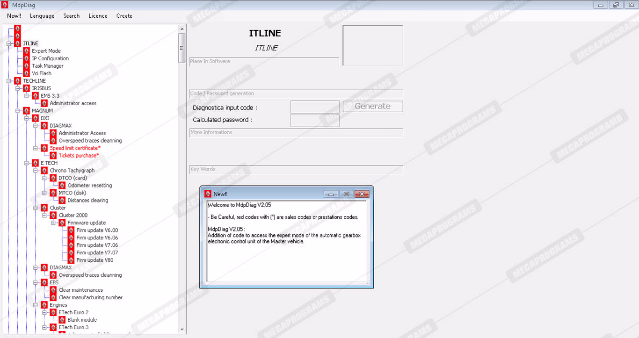The width and height of the screenshot is (639, 338).
Task: Open the New!! menu
Action: pyautogui.click(x=14, y=16)
